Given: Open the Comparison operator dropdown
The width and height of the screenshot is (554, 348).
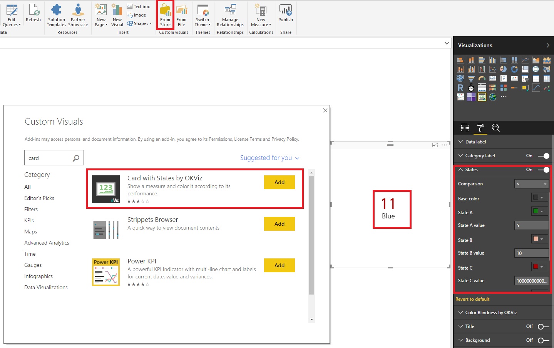Looking at the screenshot, I should click(531, 184).
